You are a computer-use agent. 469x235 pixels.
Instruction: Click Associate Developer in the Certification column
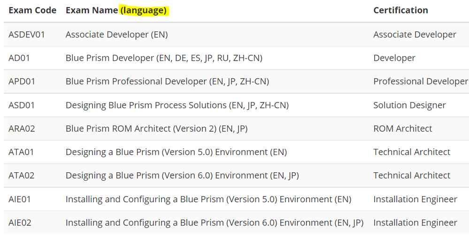[415, 35]
